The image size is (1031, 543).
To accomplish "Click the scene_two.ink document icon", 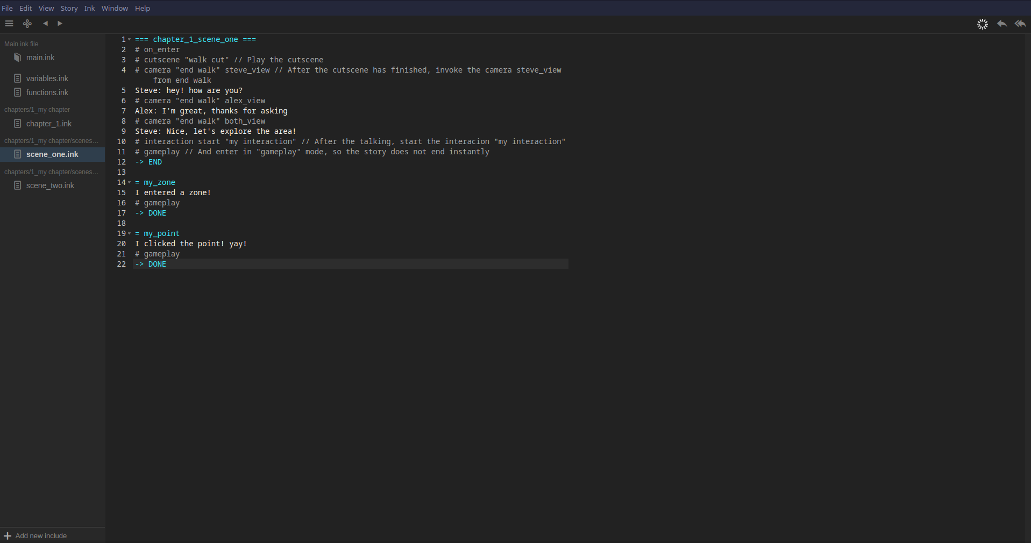I will pos(18,185).
